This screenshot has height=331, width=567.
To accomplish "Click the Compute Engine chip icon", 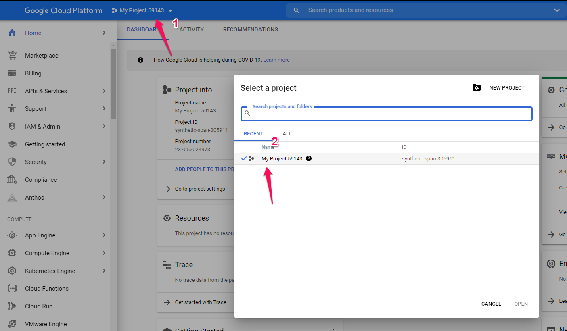I will pyautogui.click(x=12, y=253).
